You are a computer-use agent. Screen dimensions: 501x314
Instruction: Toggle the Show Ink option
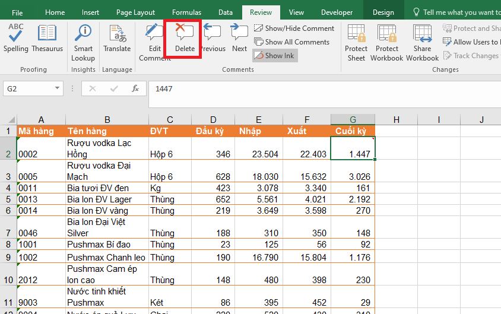point(274,55)
